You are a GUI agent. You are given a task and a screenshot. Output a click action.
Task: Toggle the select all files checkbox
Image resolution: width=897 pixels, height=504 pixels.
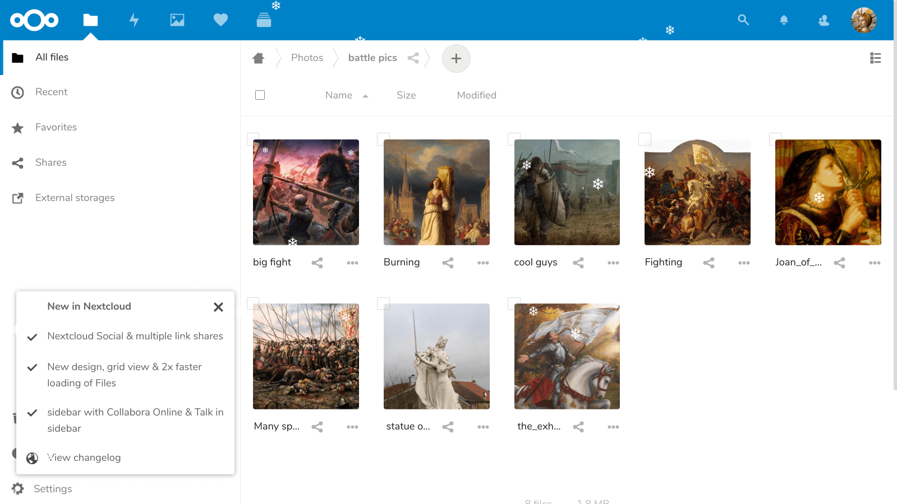click(x=260, y=95)
